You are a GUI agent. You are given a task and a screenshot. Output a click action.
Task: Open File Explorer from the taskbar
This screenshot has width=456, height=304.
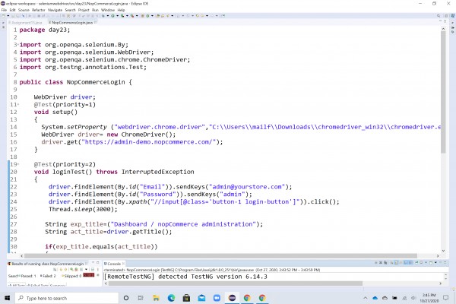pyautogui.click(x=156, y=298)
